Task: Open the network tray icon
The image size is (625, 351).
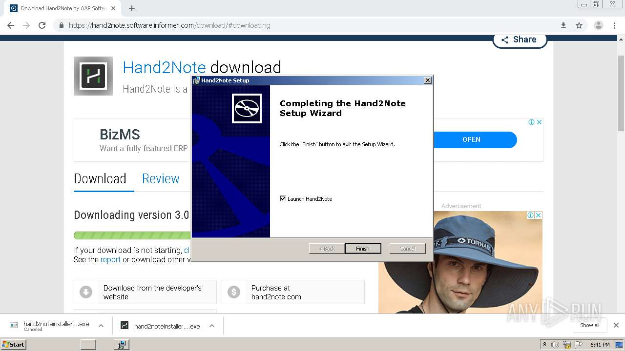Action: point(567,345)
